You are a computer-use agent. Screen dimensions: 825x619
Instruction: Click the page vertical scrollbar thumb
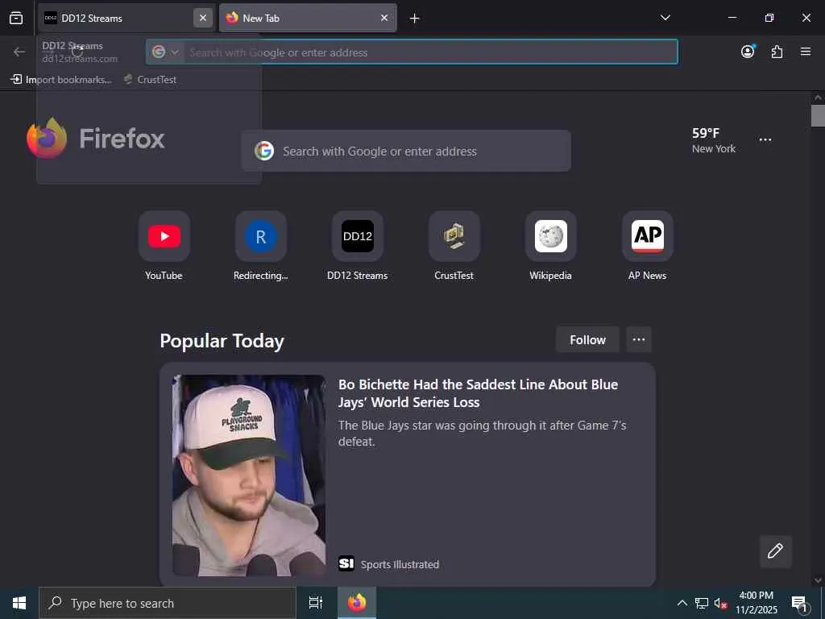click(818, 115)
